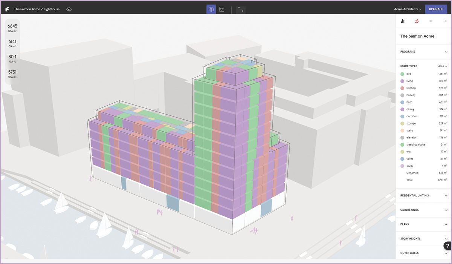452x264 pixels.
Task: Click the green bed color swatch
Action: [x=403, y=74]
